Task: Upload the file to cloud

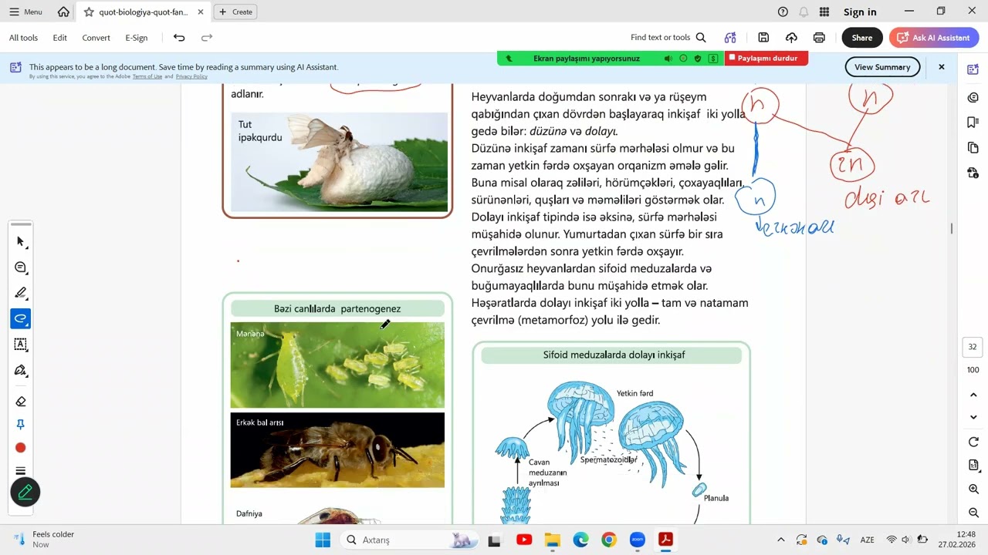Action: coord(791,38)
